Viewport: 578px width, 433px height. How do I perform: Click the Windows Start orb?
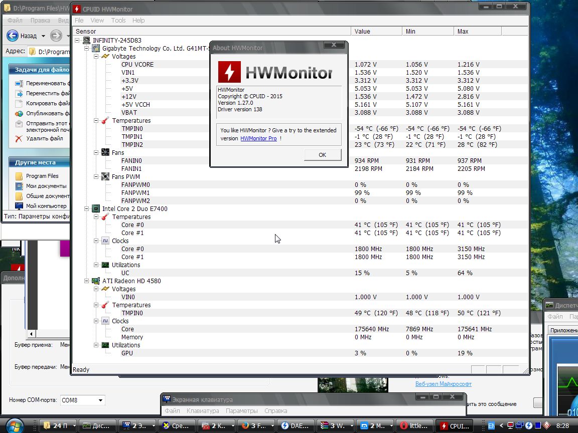click(15, 425)
